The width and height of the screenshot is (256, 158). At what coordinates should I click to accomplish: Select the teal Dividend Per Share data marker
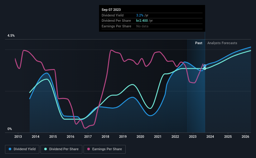[205, 68]
